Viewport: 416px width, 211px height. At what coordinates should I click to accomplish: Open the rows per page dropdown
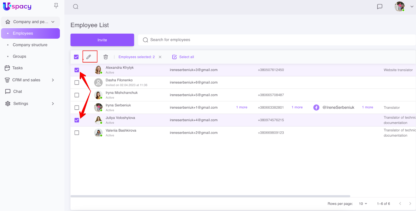coord(363,204)
